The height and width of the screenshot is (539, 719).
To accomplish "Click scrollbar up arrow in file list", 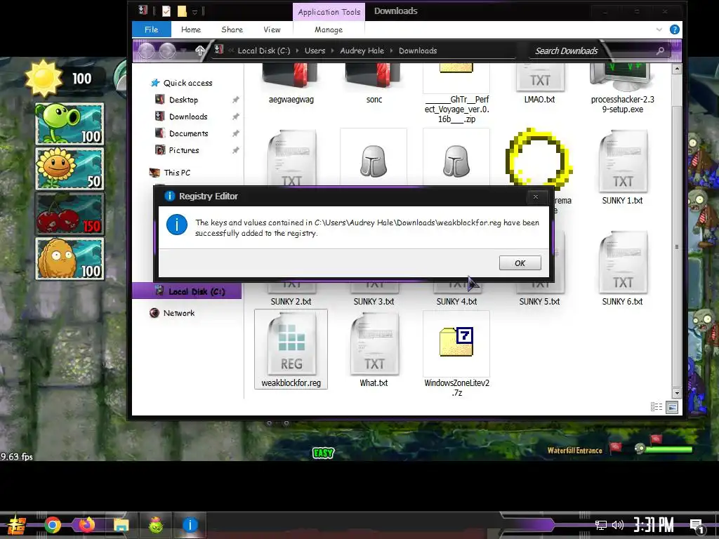I will tap(677, 69).
